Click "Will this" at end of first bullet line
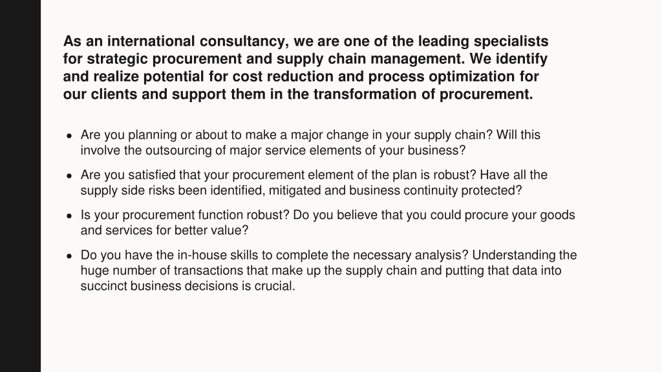This screenshot has height=372, width=662. (518, 135)
